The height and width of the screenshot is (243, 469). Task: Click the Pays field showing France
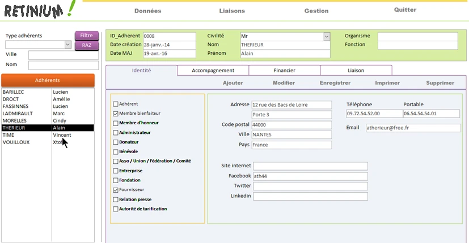[291, 145]
